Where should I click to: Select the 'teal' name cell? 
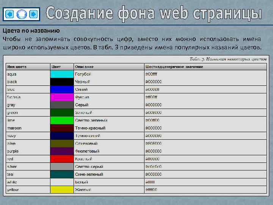[28, 174]
